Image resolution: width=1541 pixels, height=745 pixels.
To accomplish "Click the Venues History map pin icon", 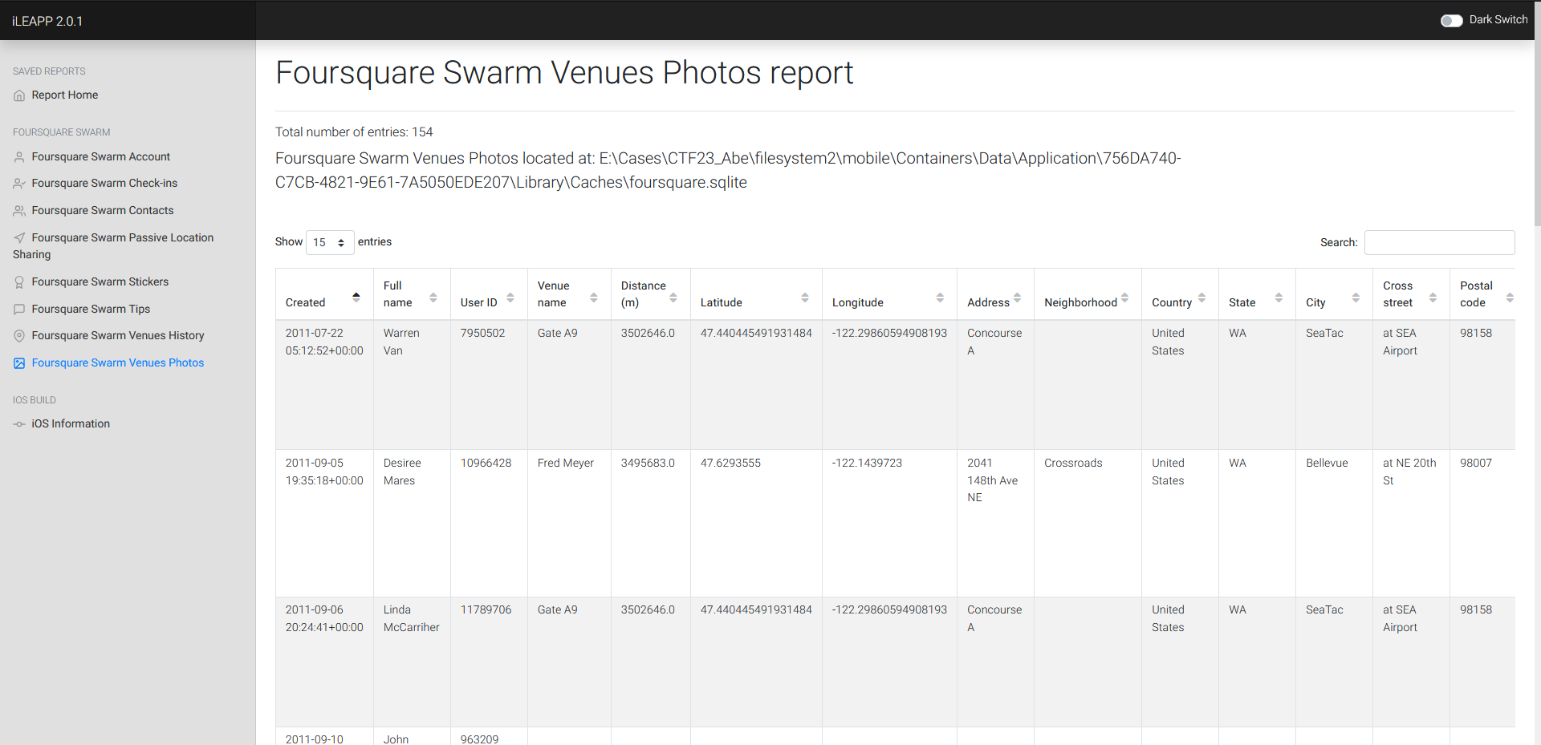I will tap(19, 336).
